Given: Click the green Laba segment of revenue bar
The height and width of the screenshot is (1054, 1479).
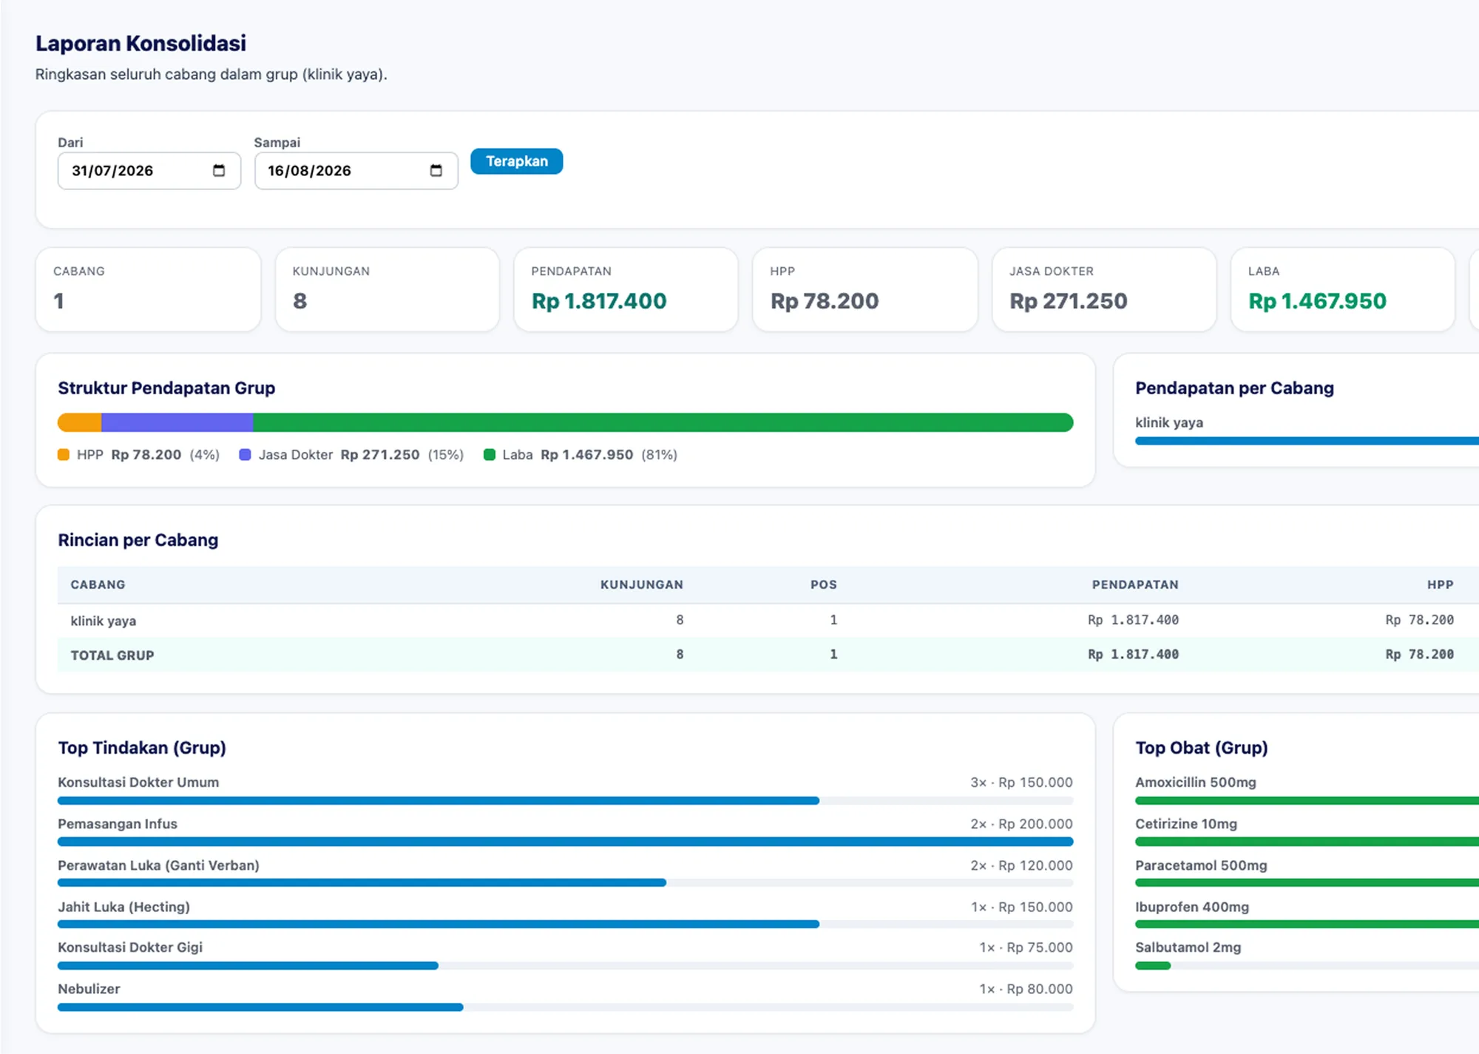Looking at the screenshot, I should tap(663, 422).
